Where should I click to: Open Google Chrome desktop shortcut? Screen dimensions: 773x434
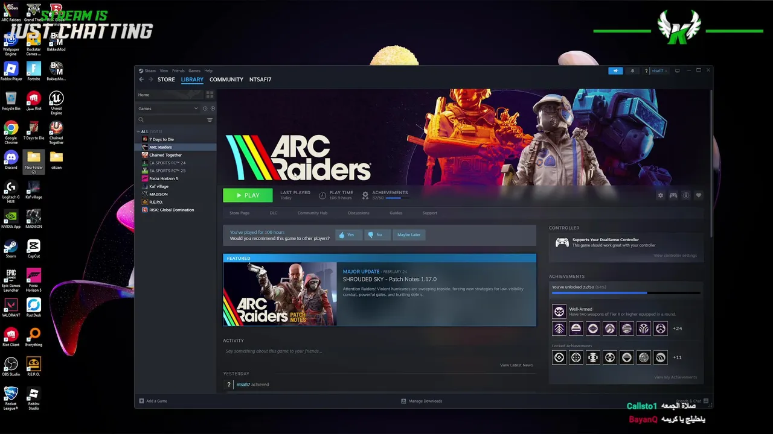coord(11,133)
